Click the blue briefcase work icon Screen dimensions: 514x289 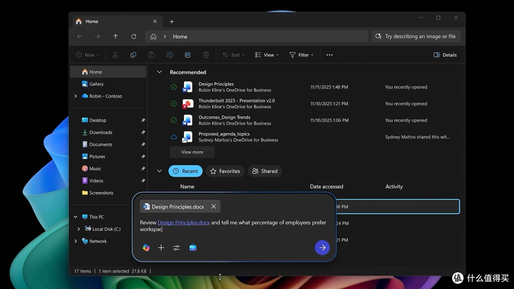(x=193, y=248)
